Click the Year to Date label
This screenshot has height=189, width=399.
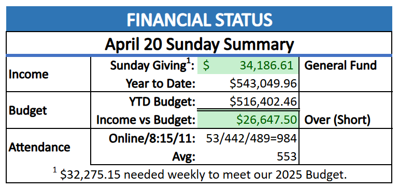[x=160, y=84]
